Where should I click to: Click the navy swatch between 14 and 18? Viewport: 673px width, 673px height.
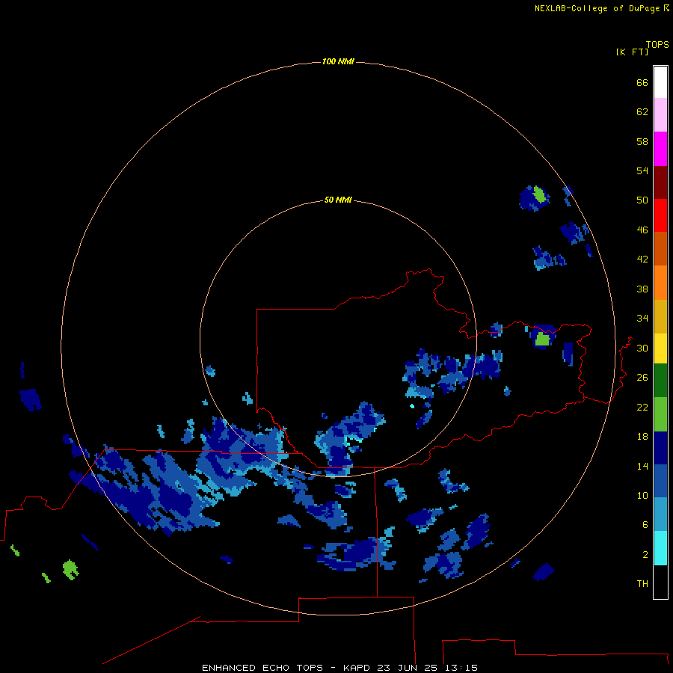(660, 448)
